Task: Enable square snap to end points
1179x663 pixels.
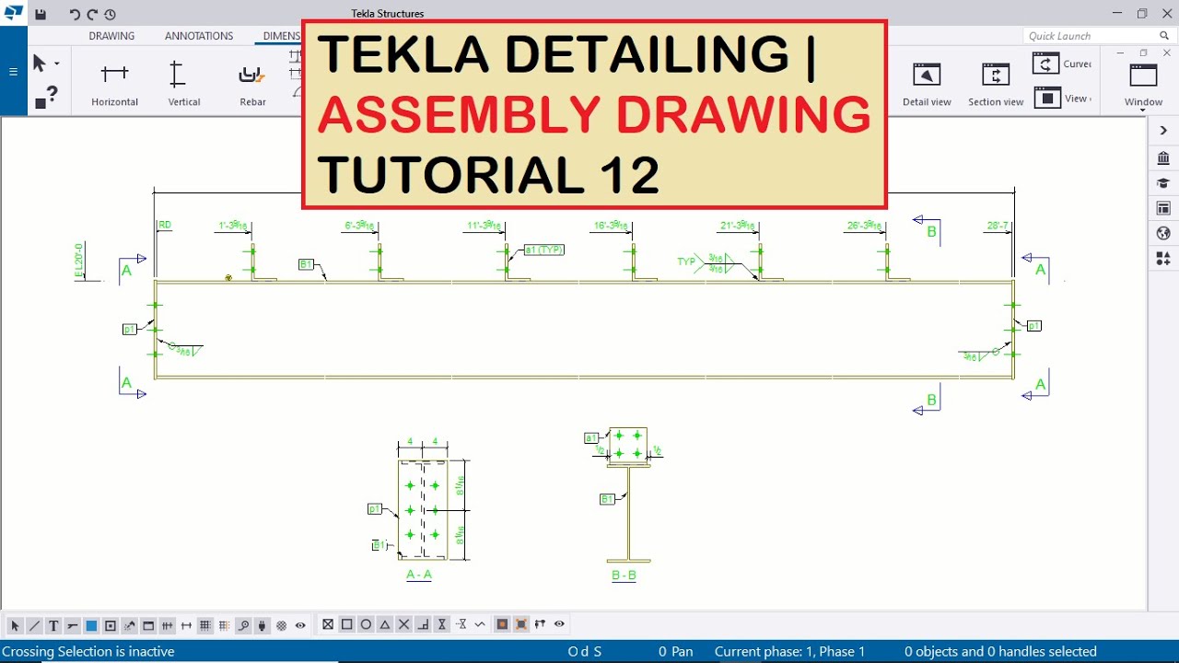Action: click(346, 624)
